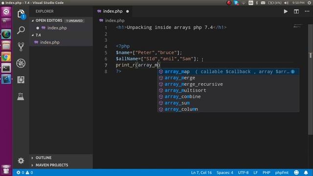
Task: Select the index.php editor tab
Action: pos(113,11)
